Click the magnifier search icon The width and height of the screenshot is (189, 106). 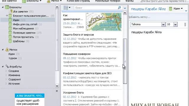tap(119, 8)
